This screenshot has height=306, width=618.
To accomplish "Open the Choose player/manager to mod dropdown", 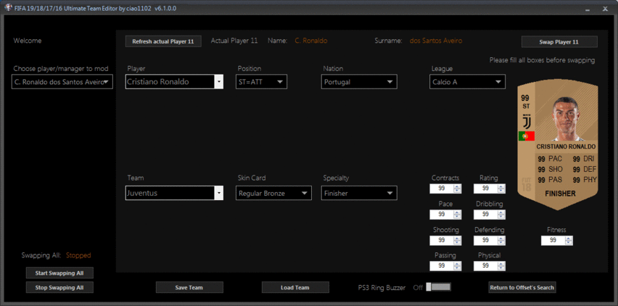I will click(x=62, y=82).
